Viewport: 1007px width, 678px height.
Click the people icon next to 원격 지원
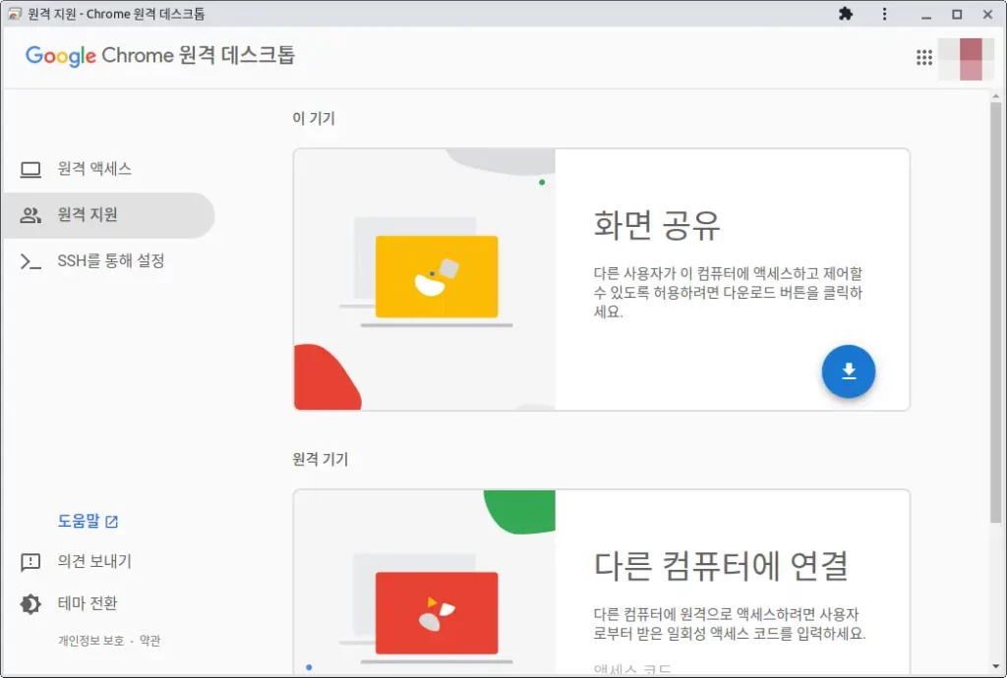(x=30, y=215)
